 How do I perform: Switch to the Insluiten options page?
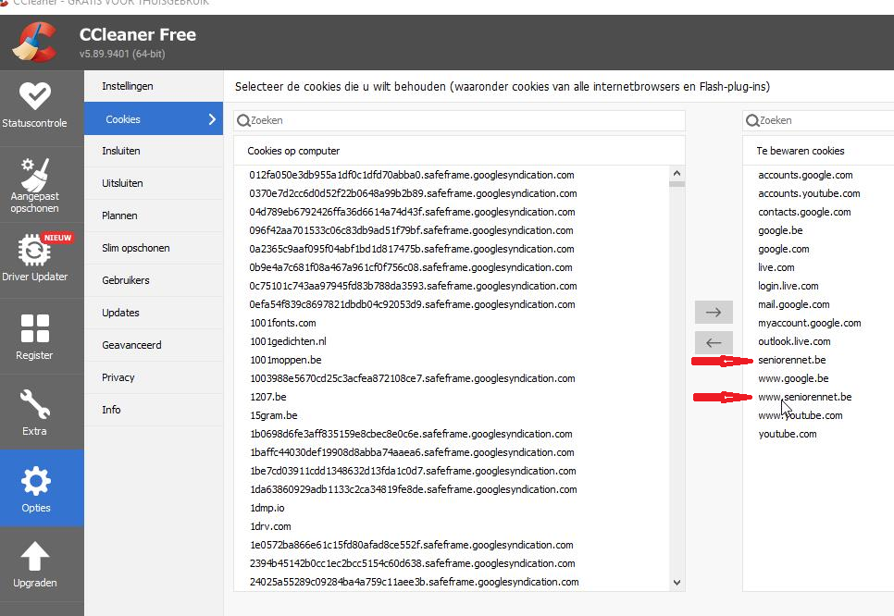tap(121, 151)
